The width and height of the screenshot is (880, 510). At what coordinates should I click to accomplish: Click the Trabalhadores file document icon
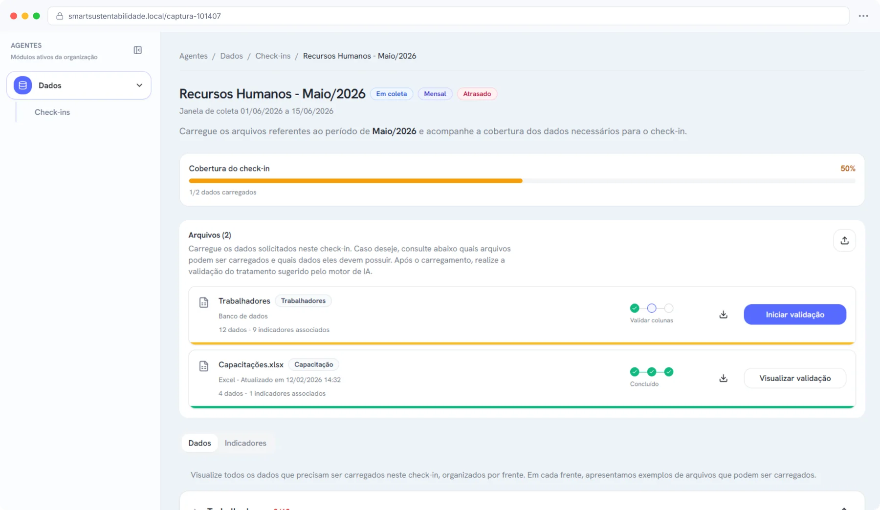coord(204,302)
